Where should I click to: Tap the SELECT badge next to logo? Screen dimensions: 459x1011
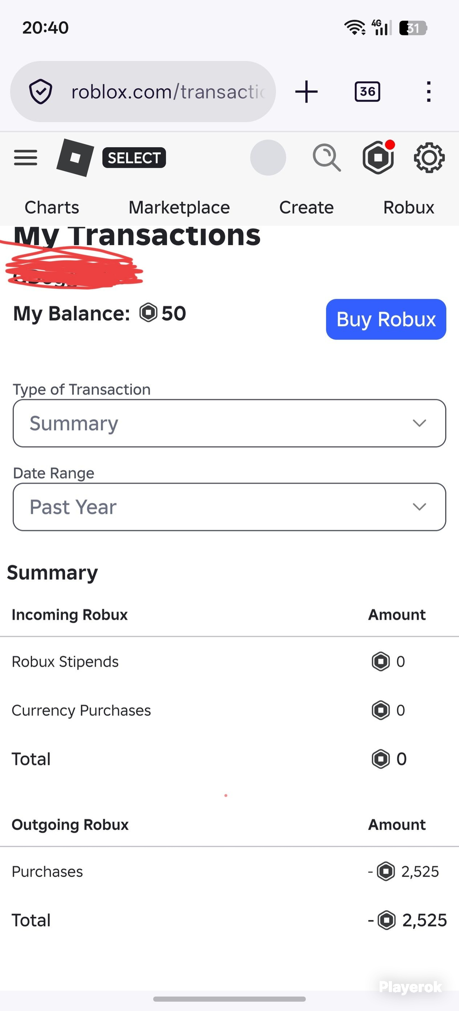click(x=134, y=158)
